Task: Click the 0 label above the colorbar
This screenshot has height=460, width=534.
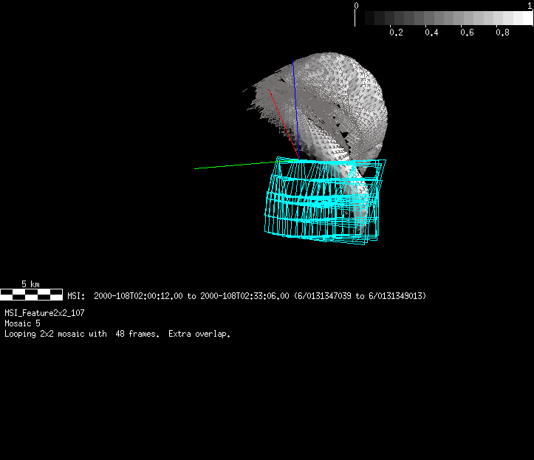Action: tap(357, 5)
